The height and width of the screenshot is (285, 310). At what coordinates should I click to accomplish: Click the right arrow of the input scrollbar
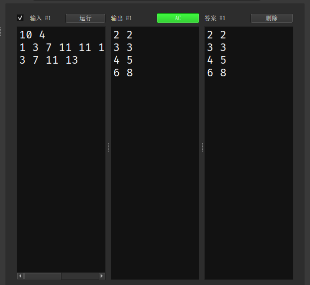[102, 276]
